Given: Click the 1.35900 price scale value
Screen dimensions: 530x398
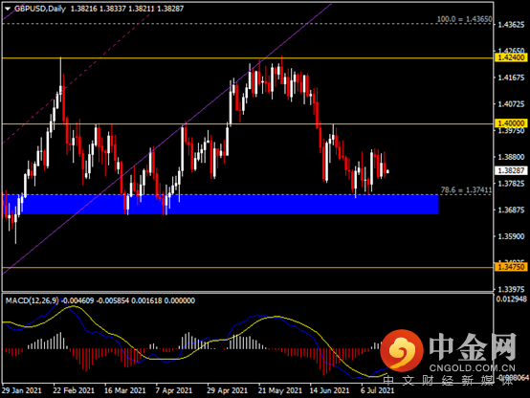Looking at the screenshot, I should coord(512,236).
